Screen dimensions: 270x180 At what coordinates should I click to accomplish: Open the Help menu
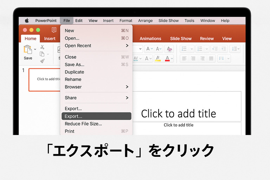[225, 21]
